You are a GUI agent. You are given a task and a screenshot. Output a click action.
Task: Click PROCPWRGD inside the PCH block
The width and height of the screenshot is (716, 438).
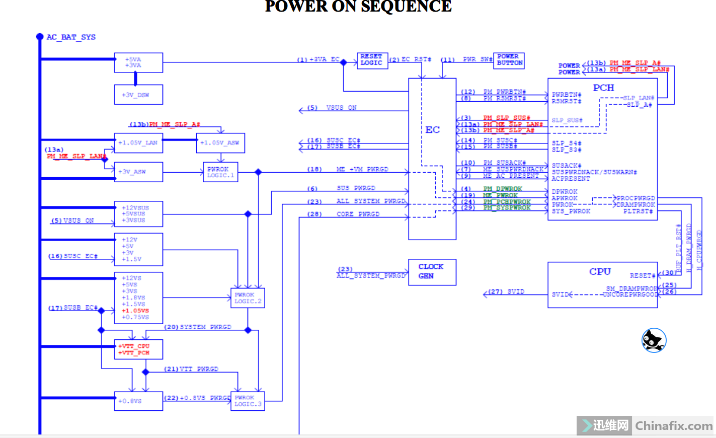pyautogui.click(x=635, y=198)
